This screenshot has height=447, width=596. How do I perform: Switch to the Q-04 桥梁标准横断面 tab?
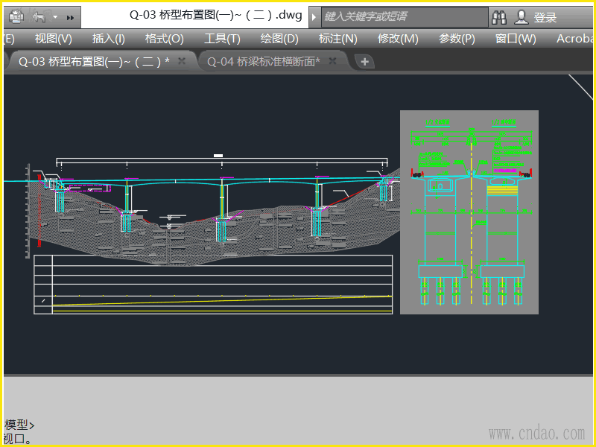[263, 62]
